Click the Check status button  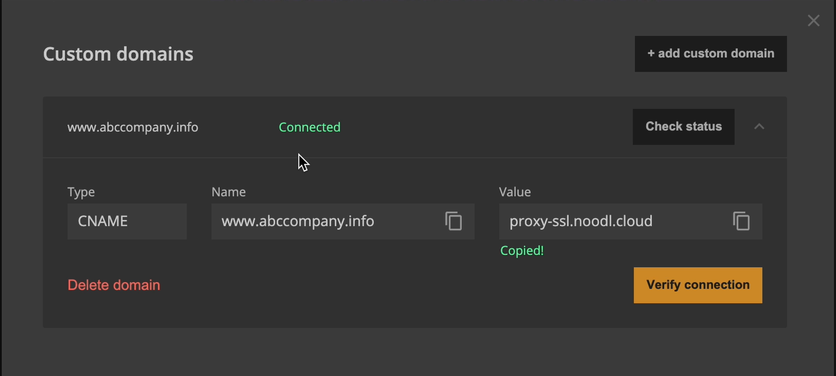coord(683,127)
